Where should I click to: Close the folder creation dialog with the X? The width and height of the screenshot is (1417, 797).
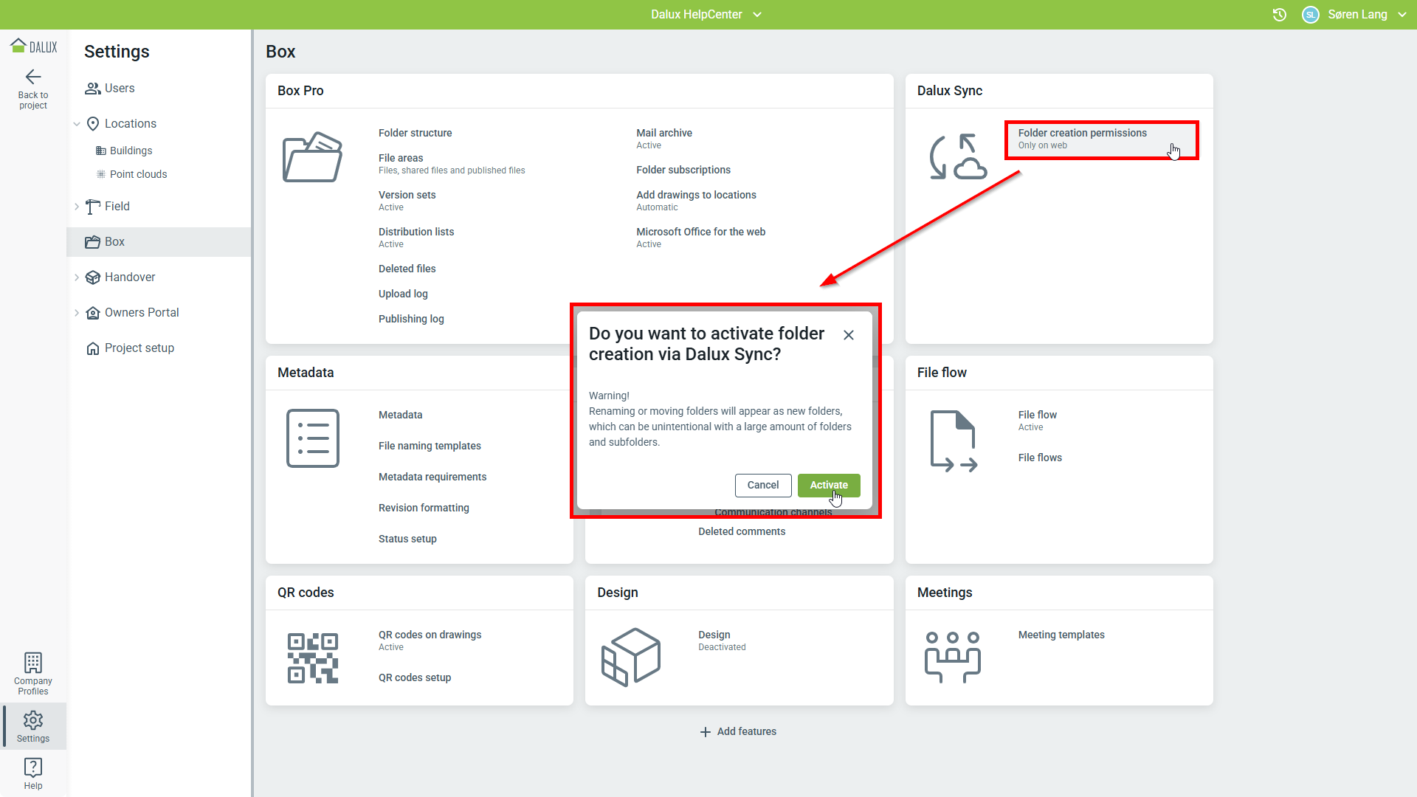tap(849, 335)
